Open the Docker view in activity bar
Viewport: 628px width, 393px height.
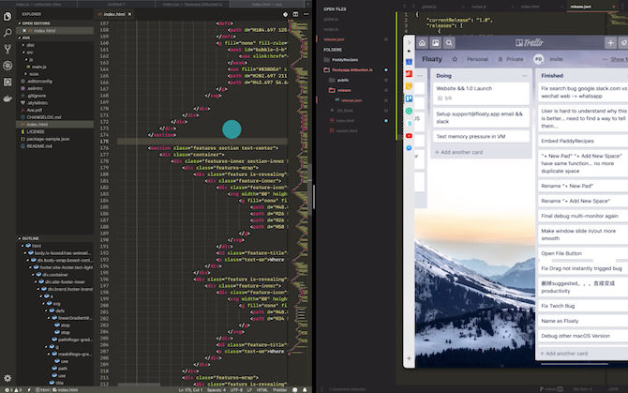click(7, 98)
